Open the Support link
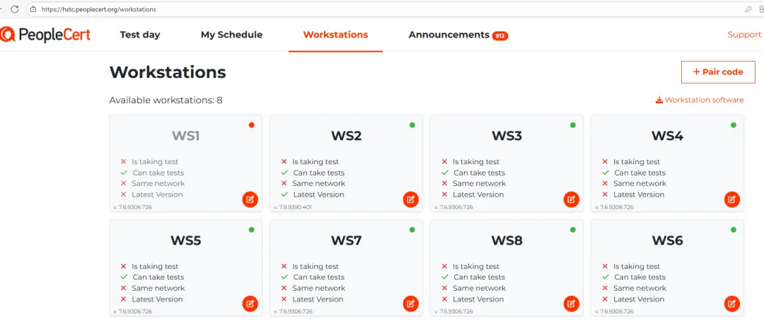 tap(744, 35)
